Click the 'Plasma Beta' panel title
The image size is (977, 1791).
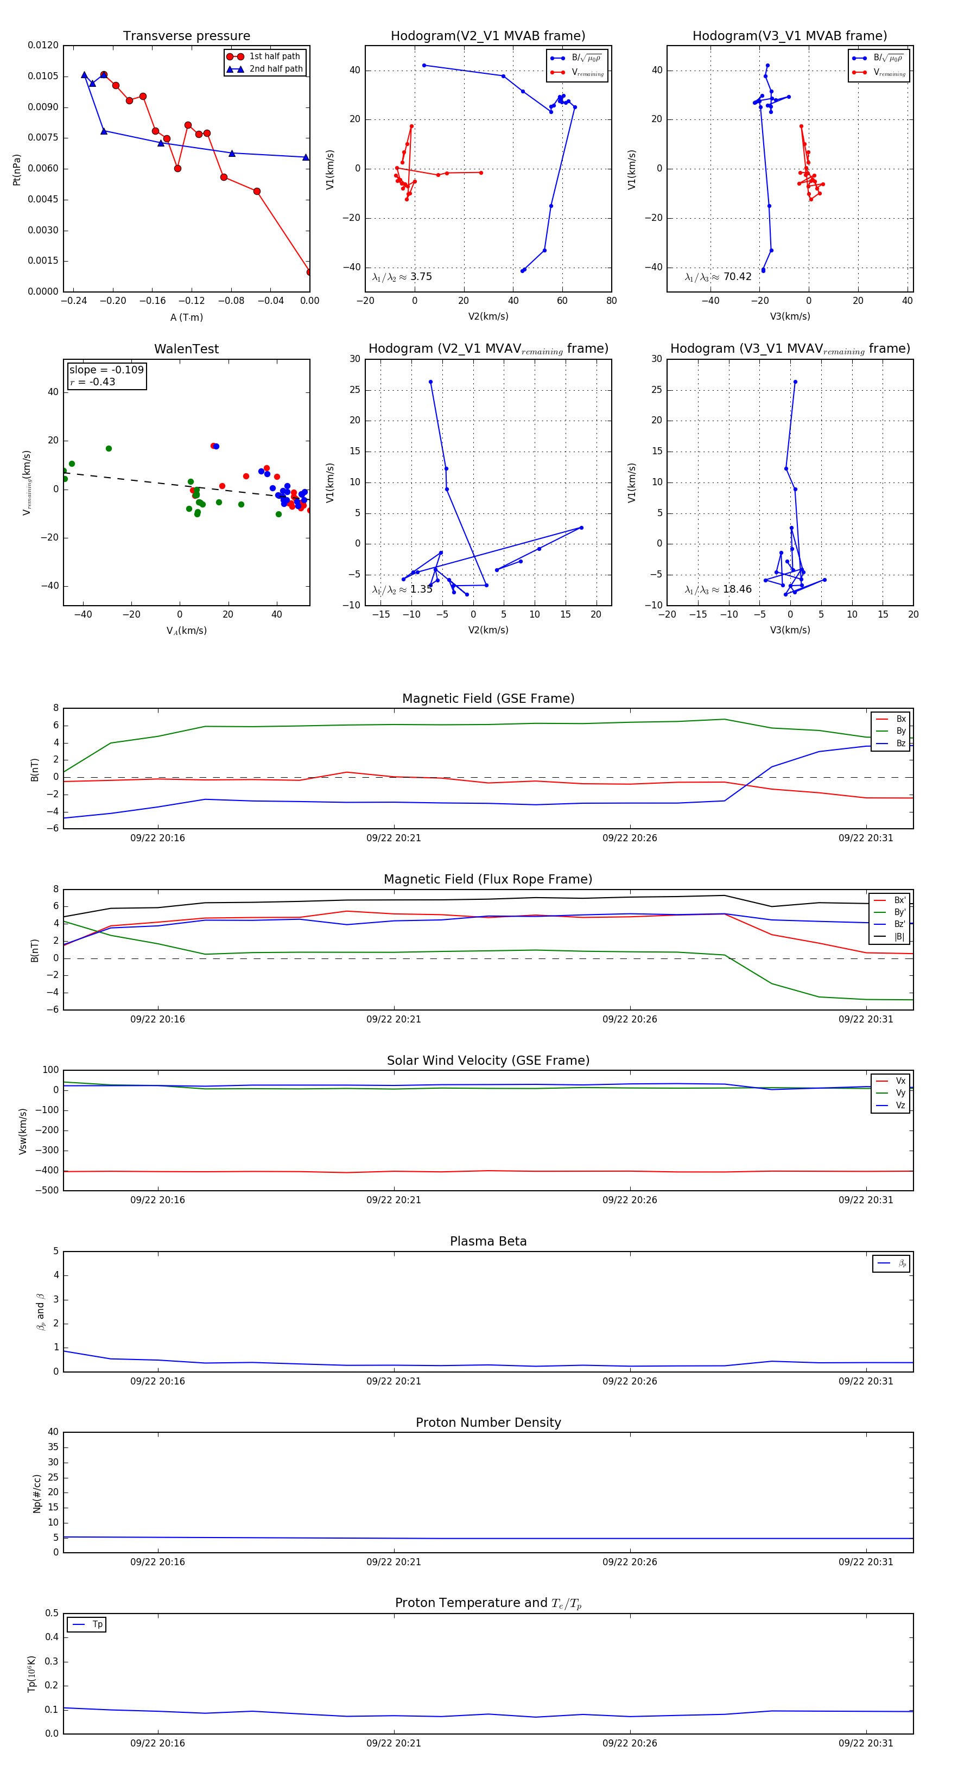[488, 1242]
